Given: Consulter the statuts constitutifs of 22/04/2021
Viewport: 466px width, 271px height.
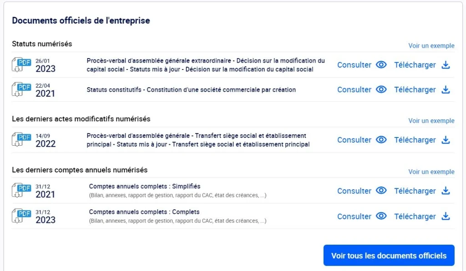Looking at the screenshot, I should click(x=355, y=89).
